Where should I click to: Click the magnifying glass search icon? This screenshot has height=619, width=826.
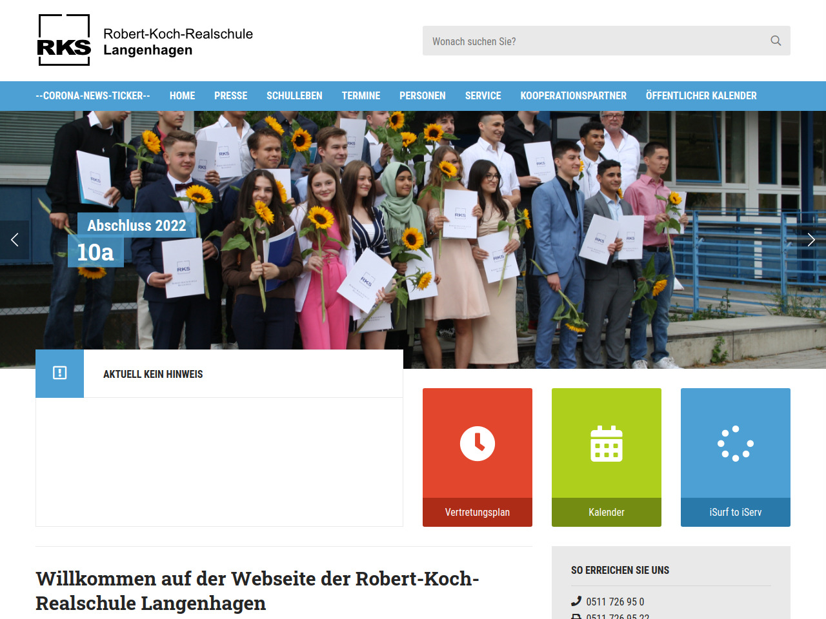click(x=776, y=41)
